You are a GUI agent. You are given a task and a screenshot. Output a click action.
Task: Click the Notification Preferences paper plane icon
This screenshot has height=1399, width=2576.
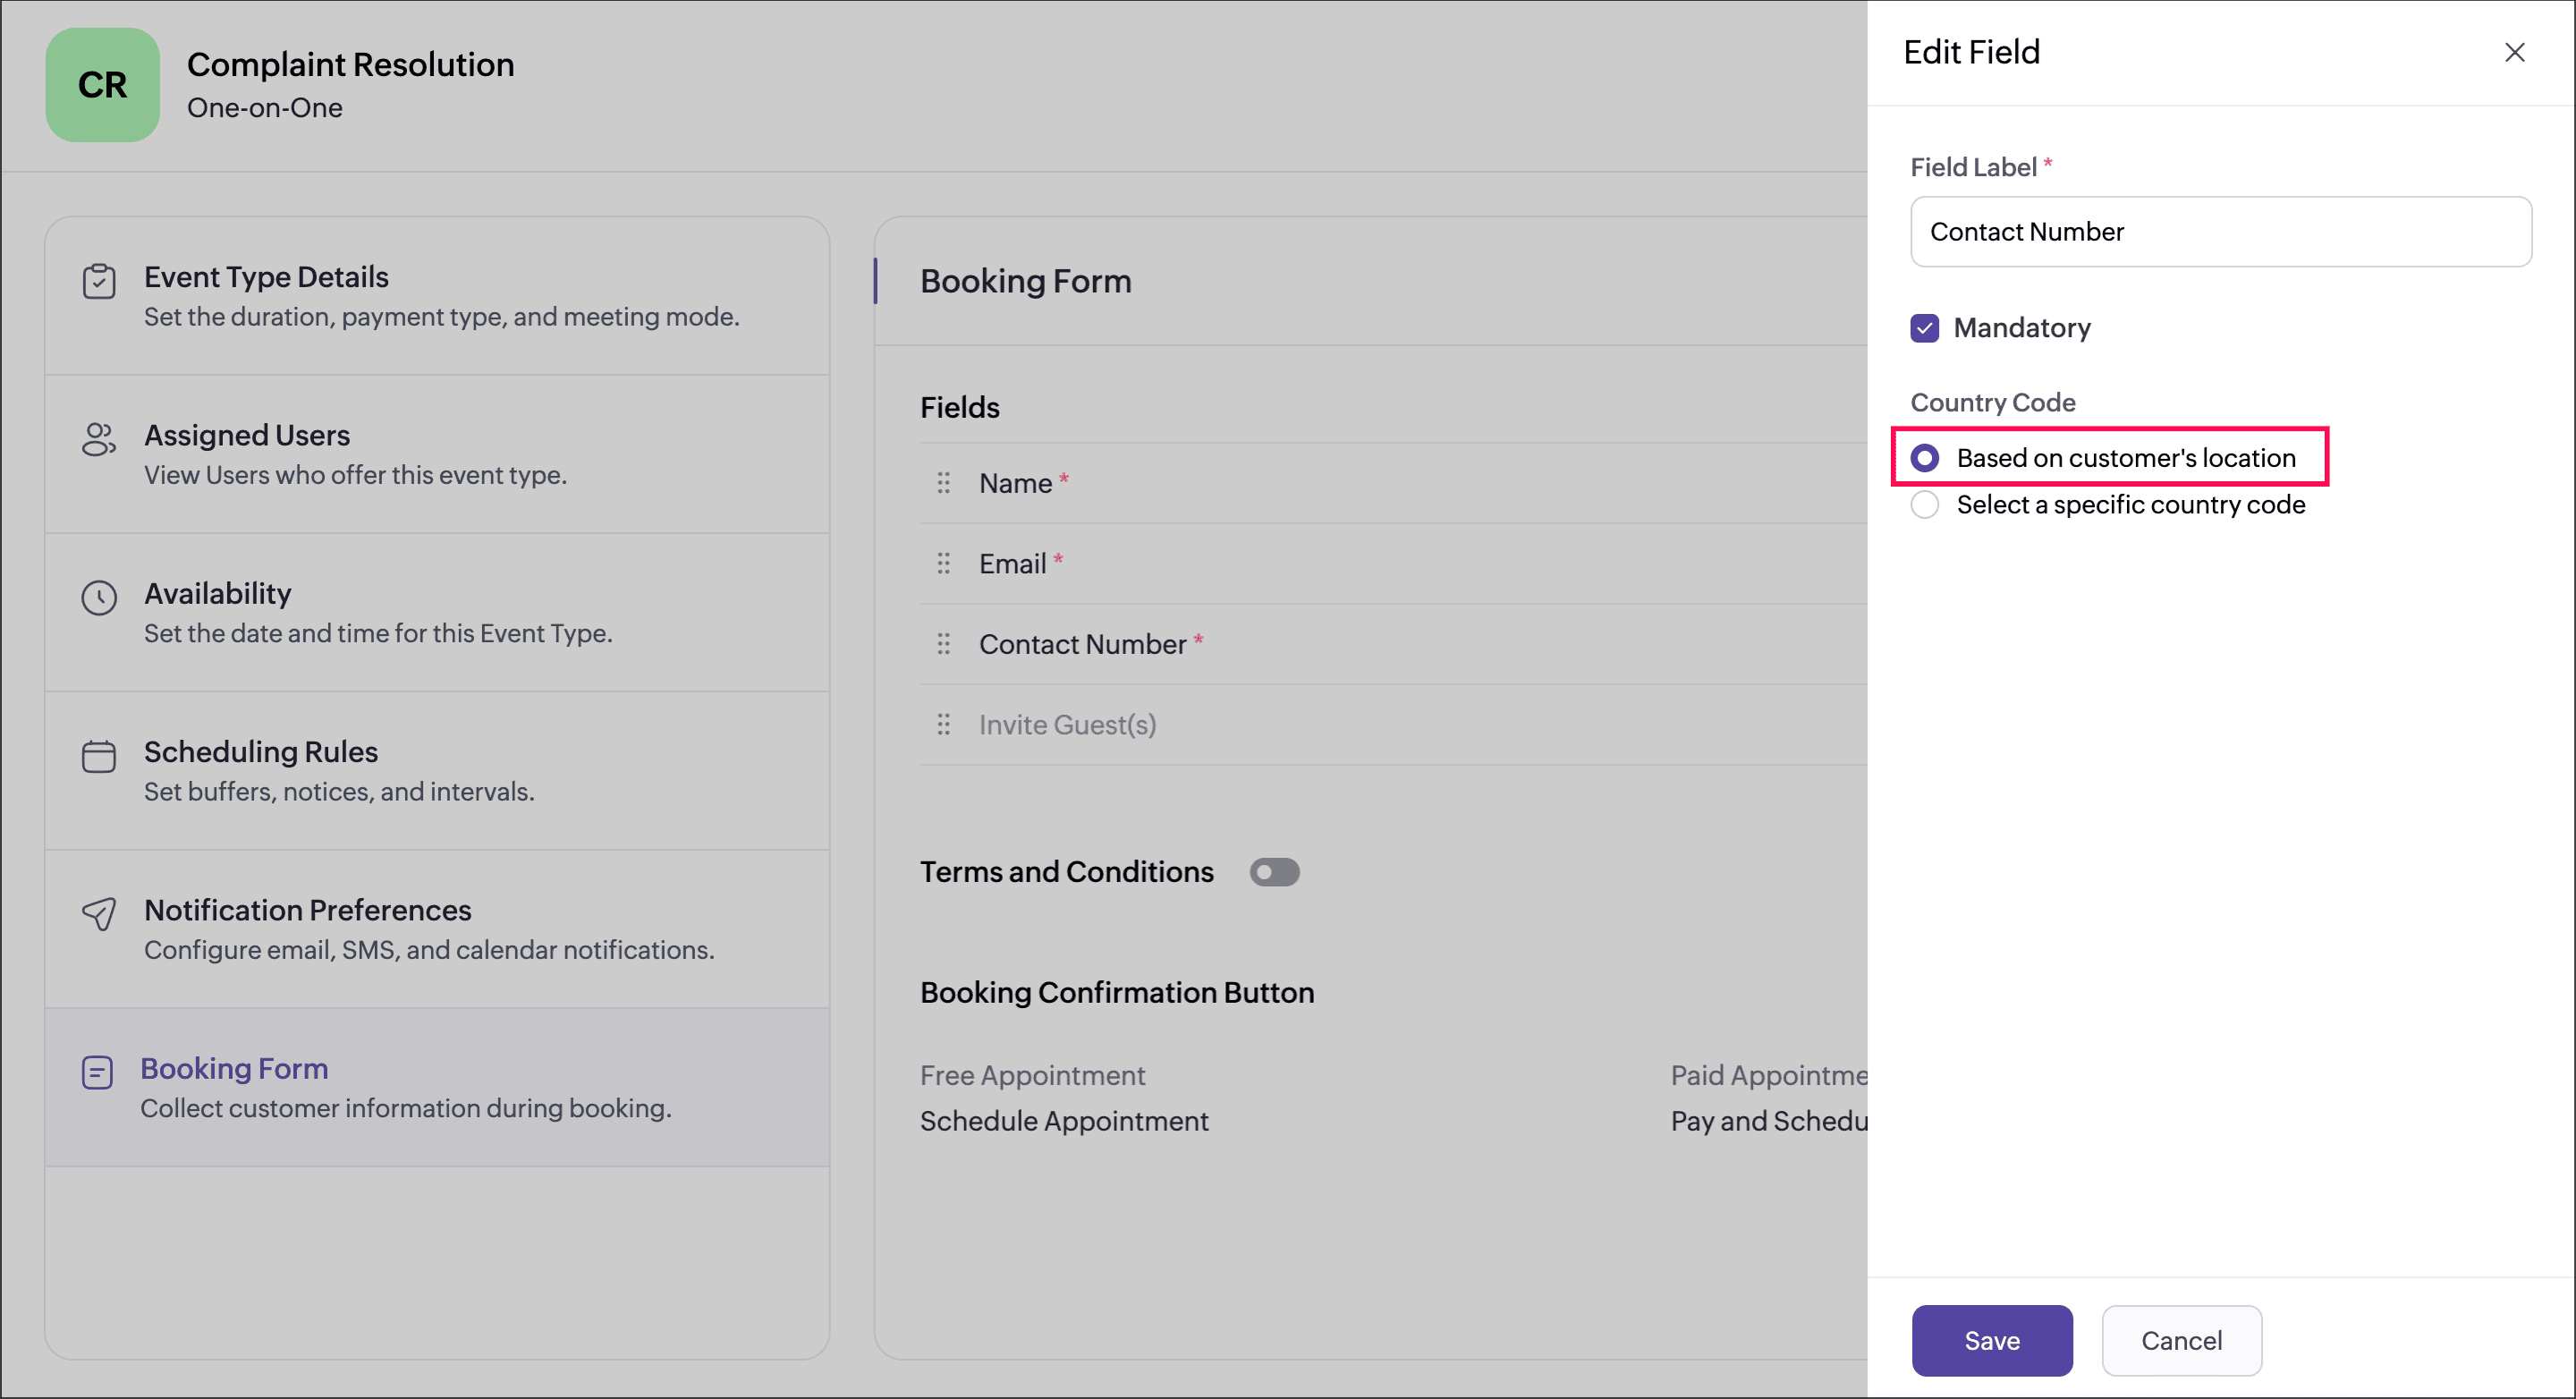(x=99, y=913)
